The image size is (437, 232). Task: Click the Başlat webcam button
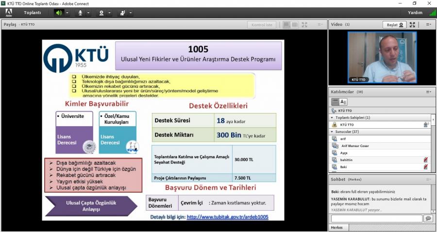393,25
